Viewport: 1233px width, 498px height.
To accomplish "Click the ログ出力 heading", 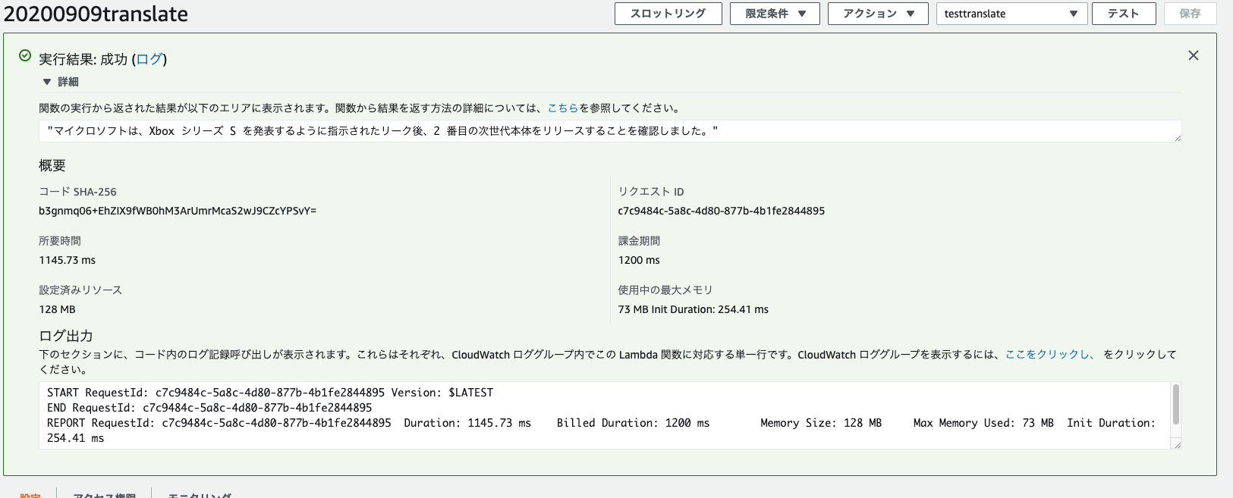I will pos(66,336).
